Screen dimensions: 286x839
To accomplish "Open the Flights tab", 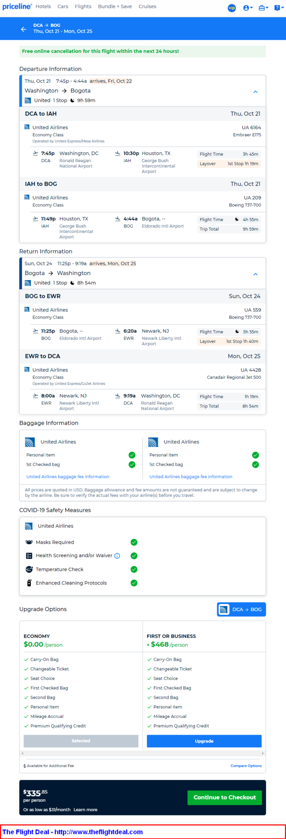I will 83,6.
